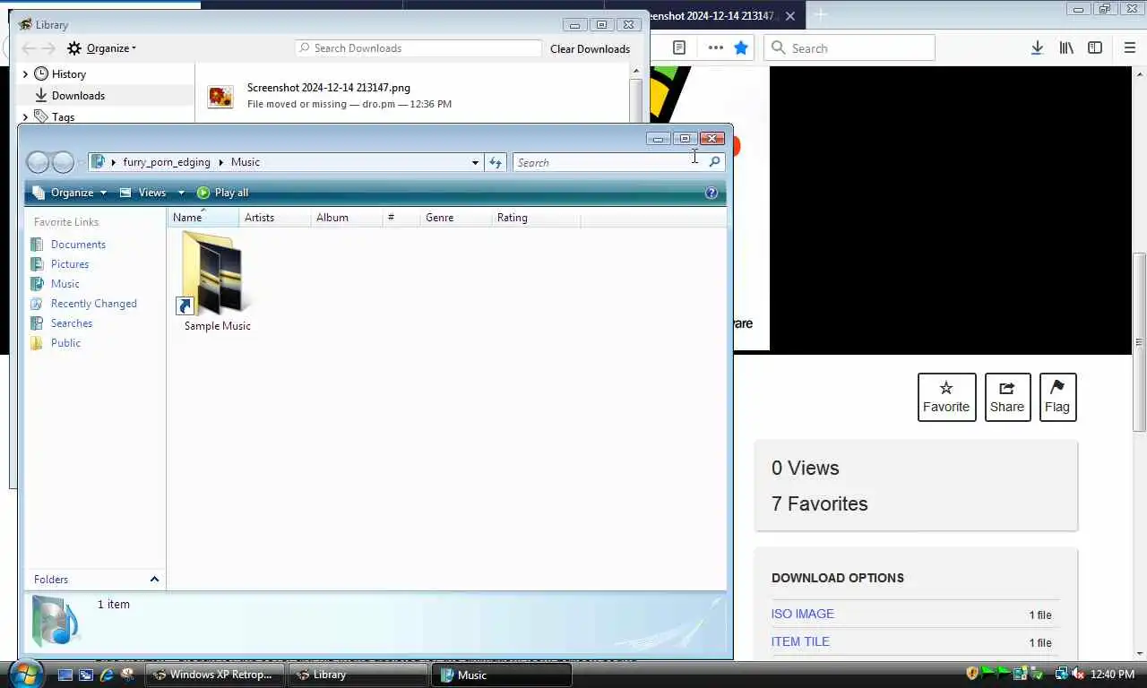
Task: Click the reader view icon in the Firefox address bar
Action: (x=679, y=47)
